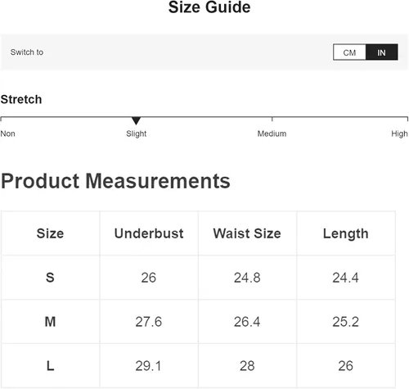Select the S size row label

(50, 278)
